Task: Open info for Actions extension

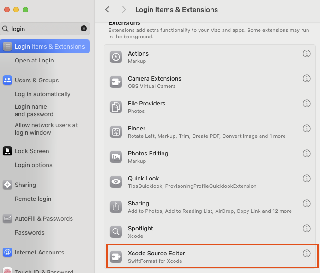Action: pyautogui.click(x=306, y=54)
